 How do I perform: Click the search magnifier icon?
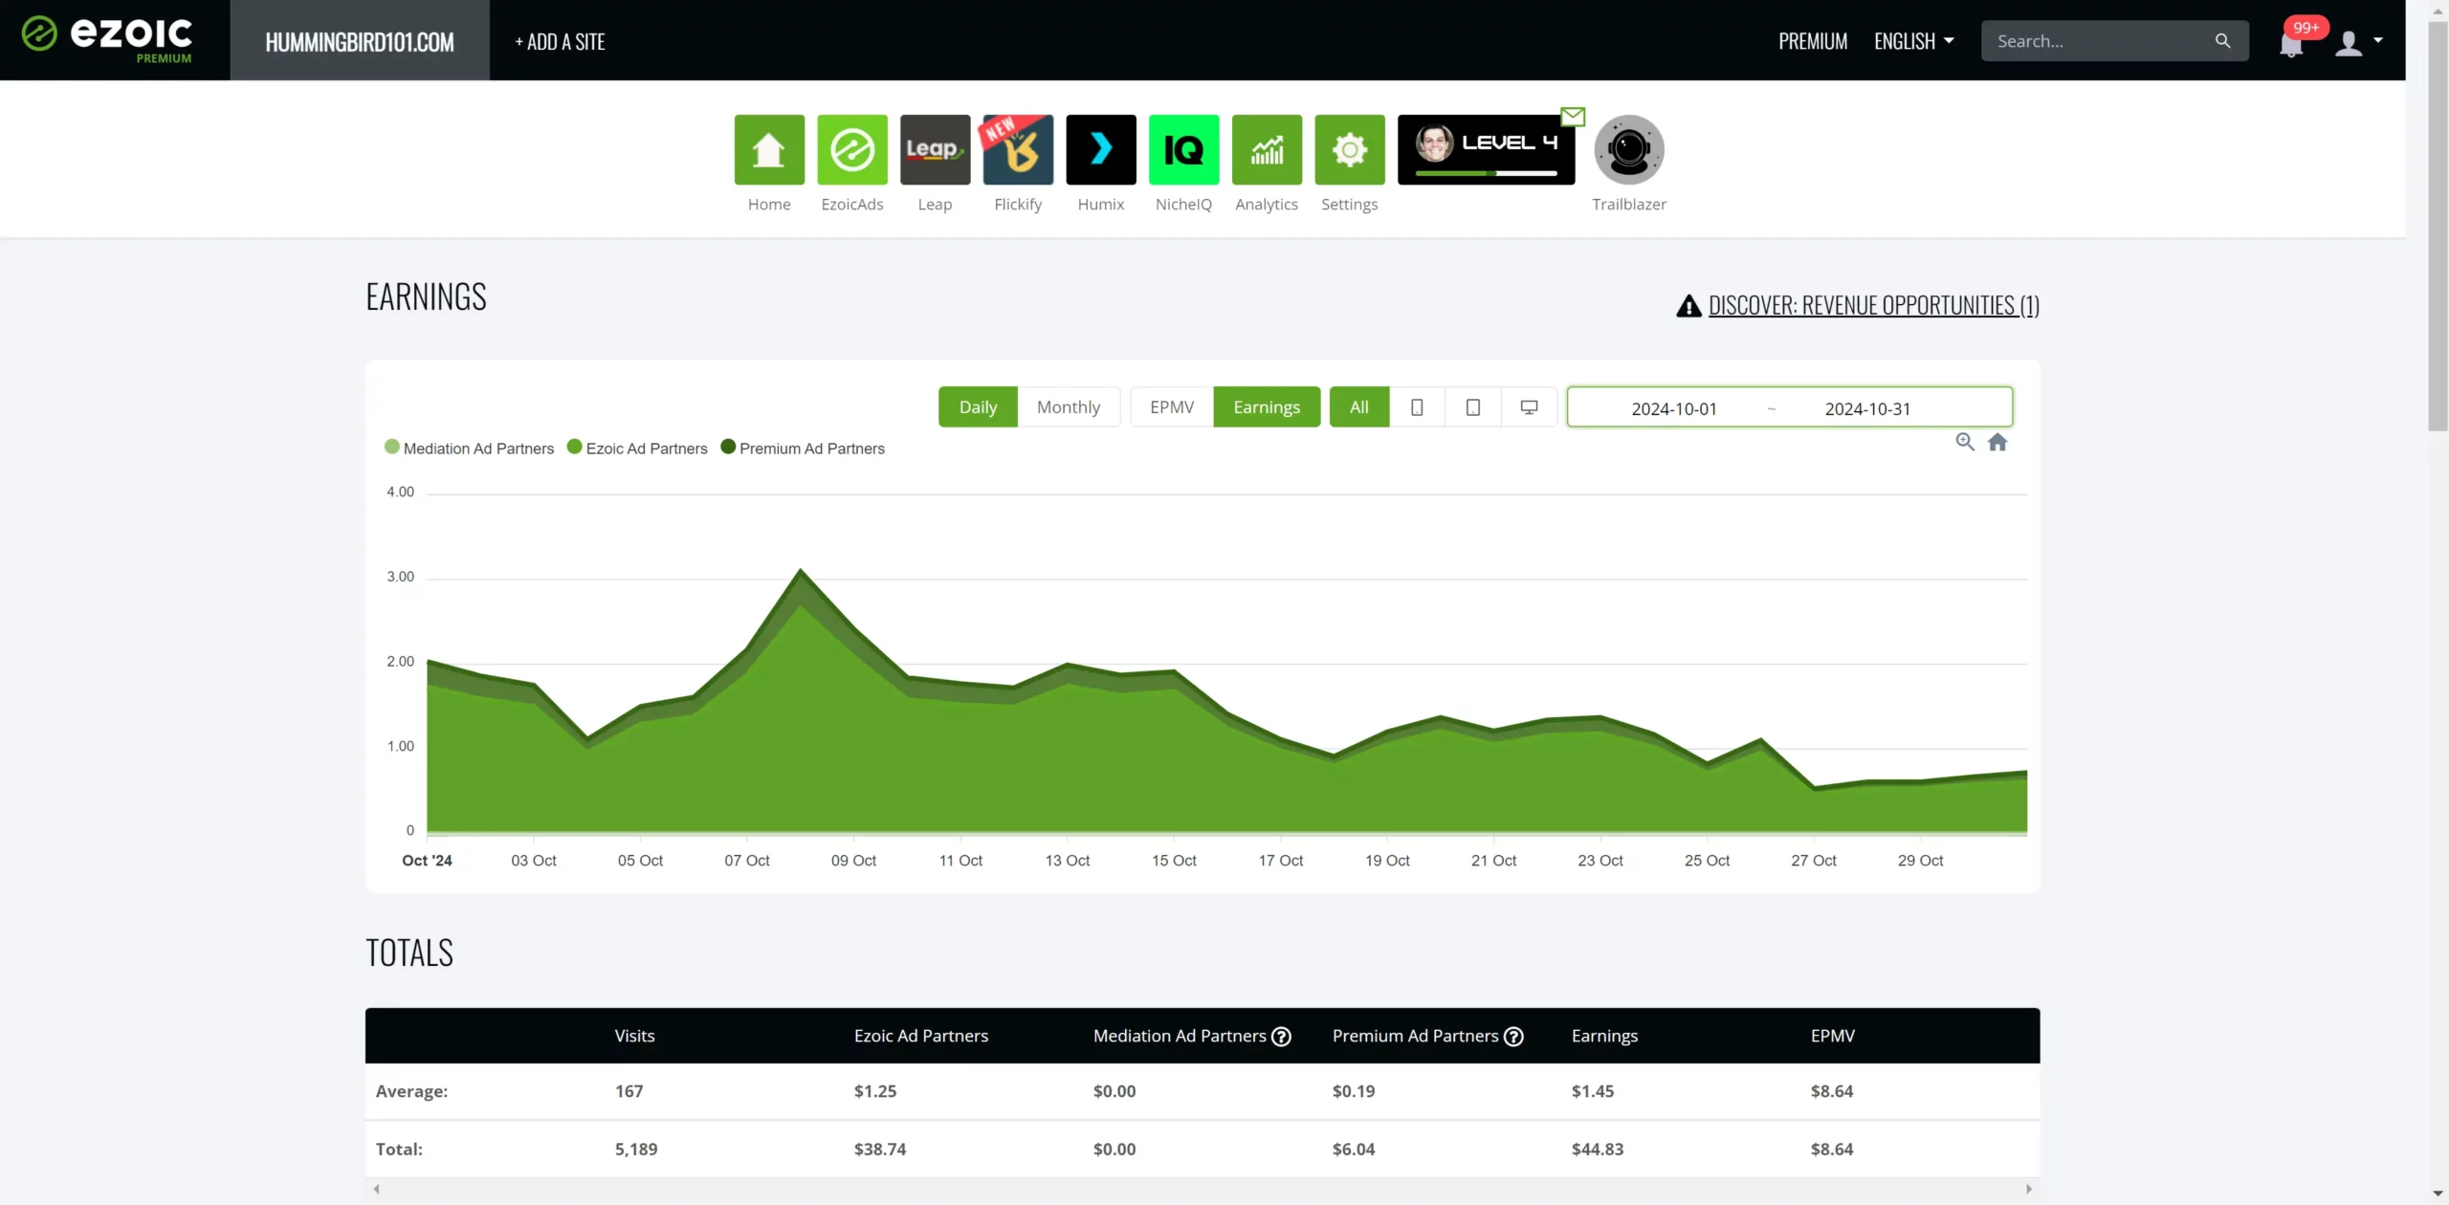tap(2222, 41)
